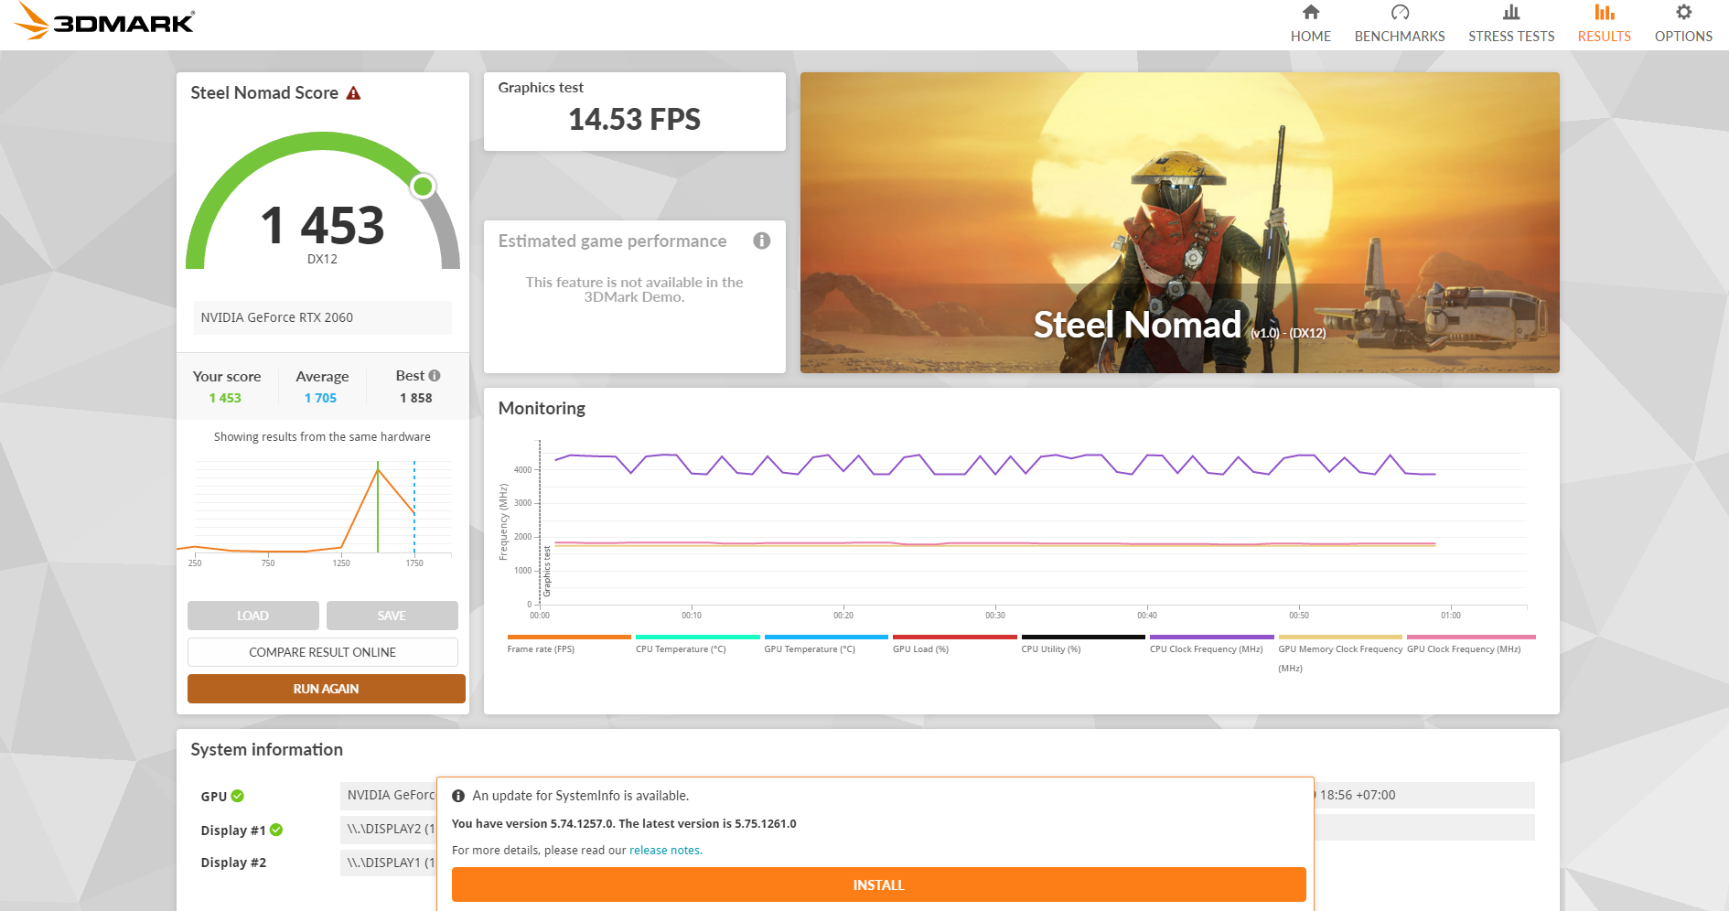Open the release notes link
The image size is (1729, 911).
pos(665,851)
